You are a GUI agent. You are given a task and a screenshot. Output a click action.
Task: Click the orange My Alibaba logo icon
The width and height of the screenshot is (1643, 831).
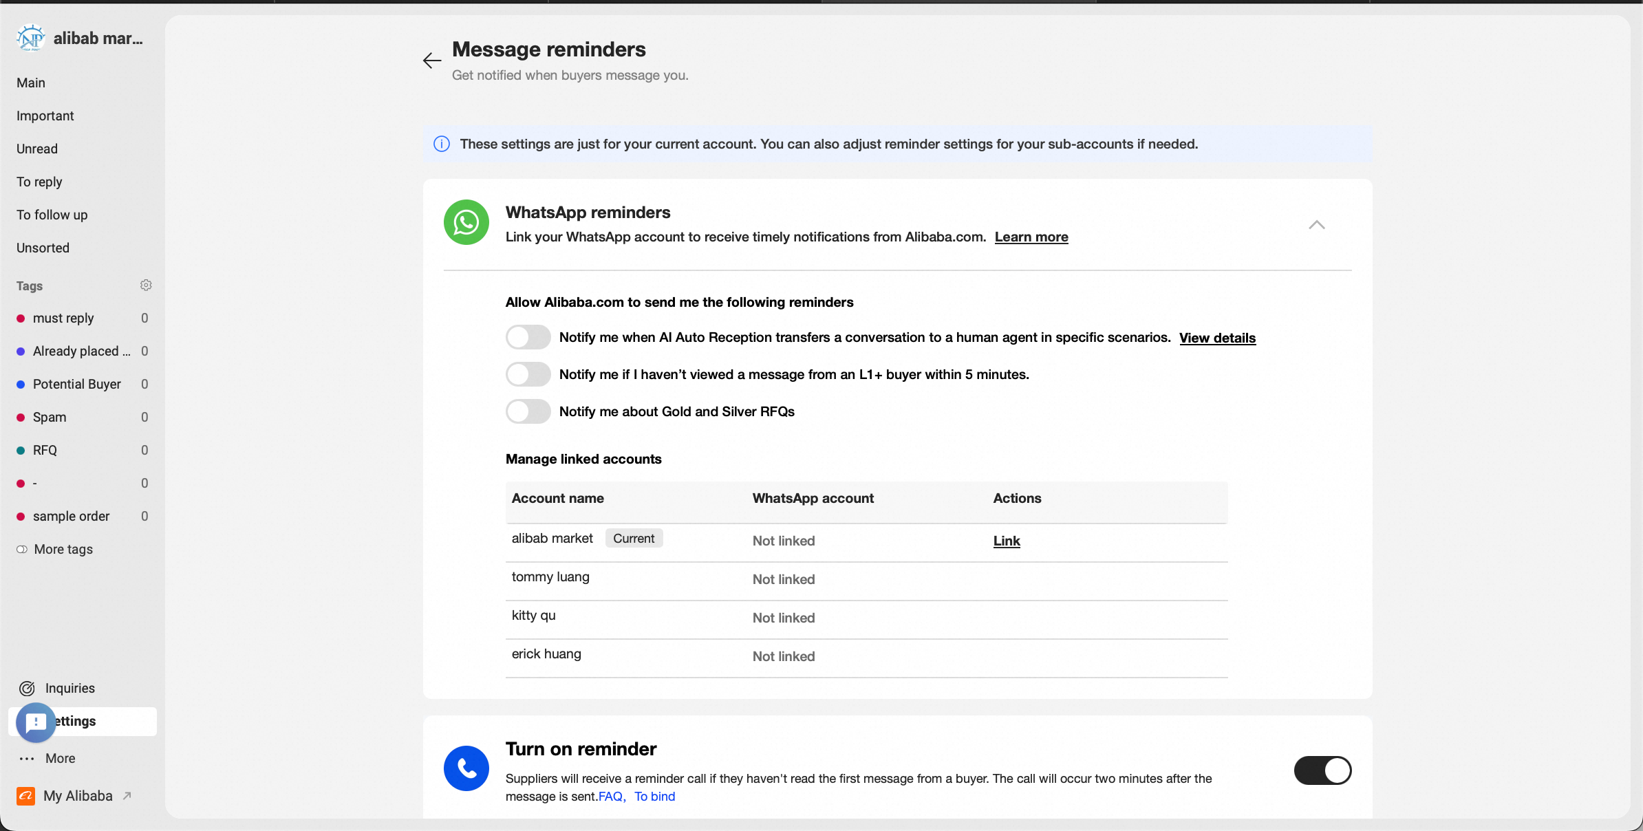coord(26,796)
